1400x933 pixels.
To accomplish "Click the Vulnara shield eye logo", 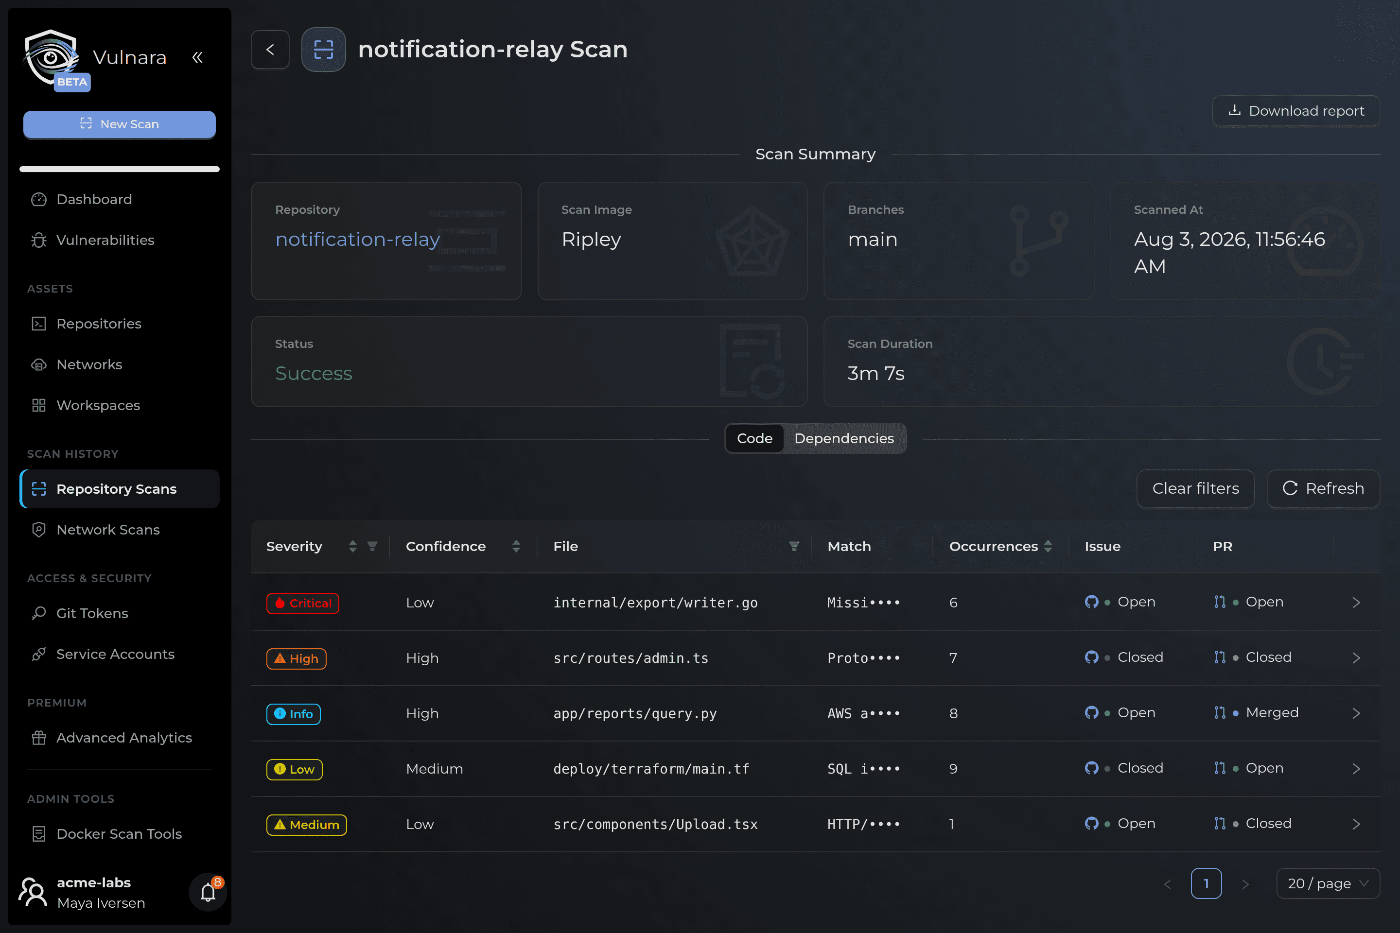I will tap(51, 57).
